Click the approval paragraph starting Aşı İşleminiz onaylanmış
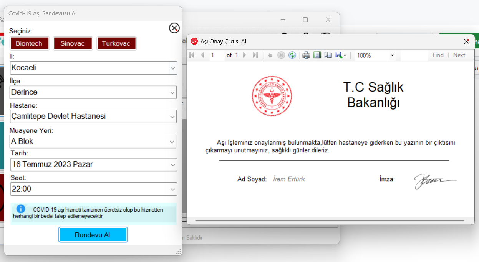479x262 pixels. tap(330, 146)
